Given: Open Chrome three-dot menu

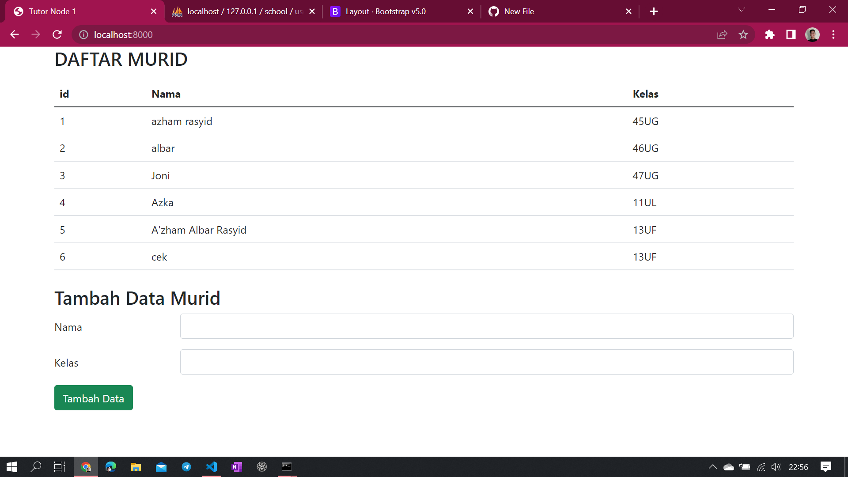Looking at the screenshot, I should click(x=833, y=34).
